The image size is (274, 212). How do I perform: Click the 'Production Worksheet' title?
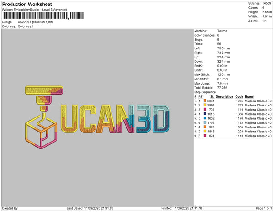[x=27, y=5]
